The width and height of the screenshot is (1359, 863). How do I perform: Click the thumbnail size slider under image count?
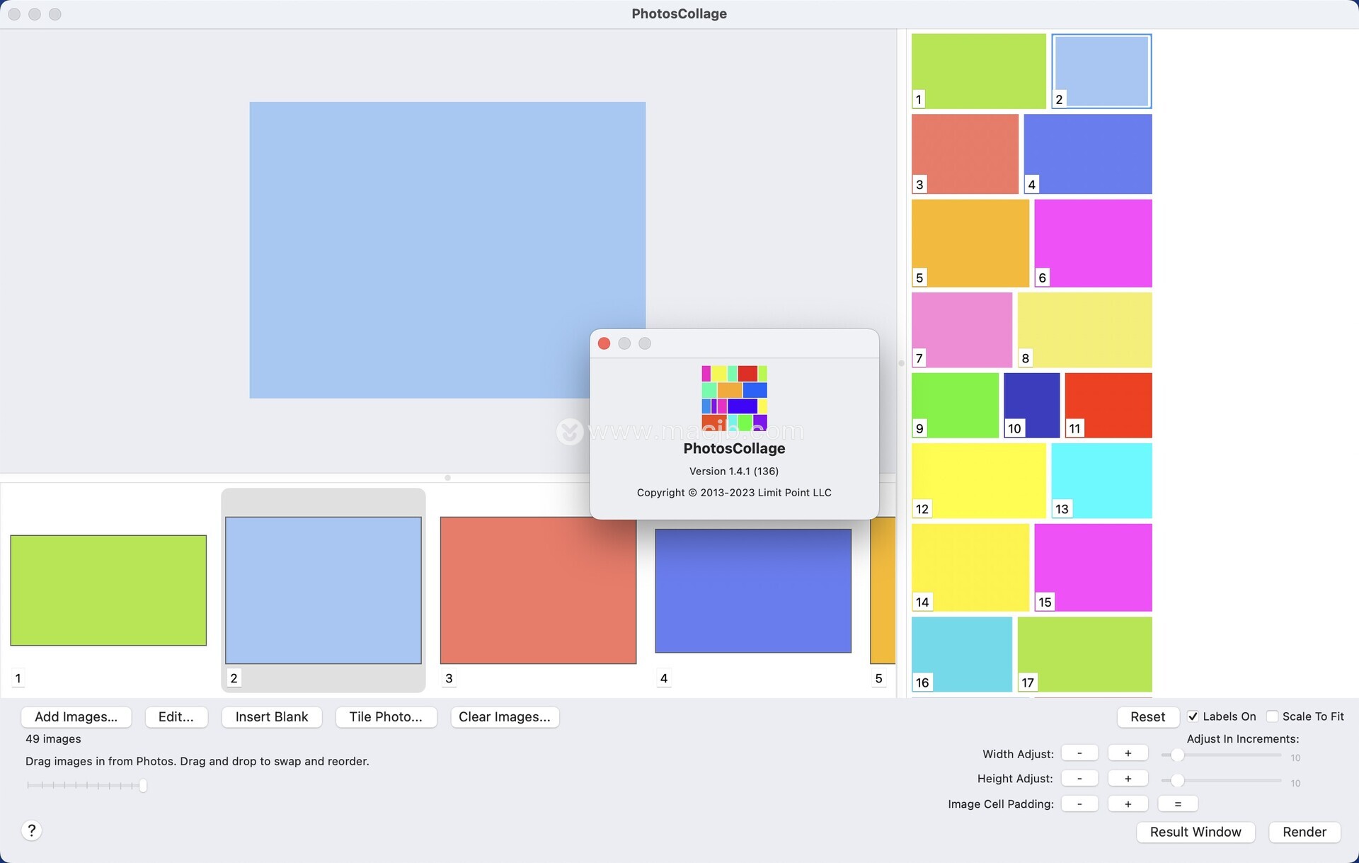[86, 785]
